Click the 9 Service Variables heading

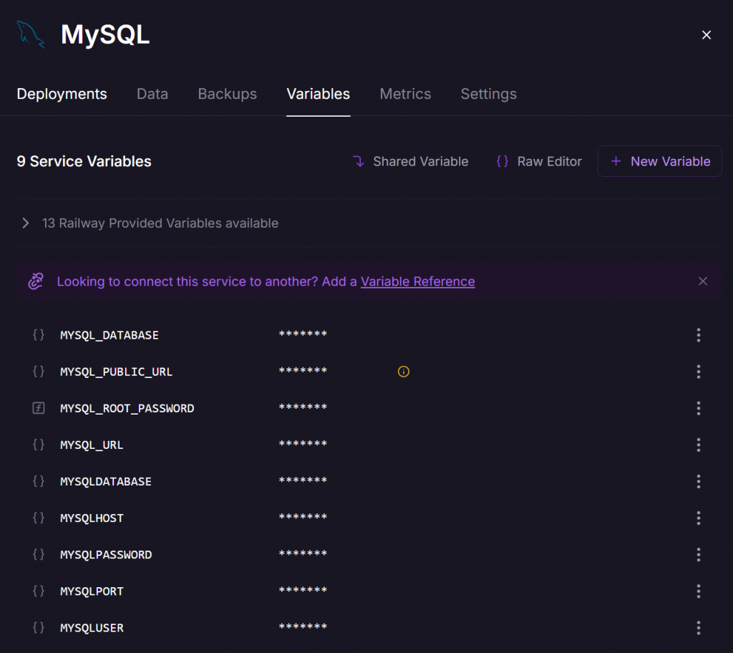[x=84, y=161]
